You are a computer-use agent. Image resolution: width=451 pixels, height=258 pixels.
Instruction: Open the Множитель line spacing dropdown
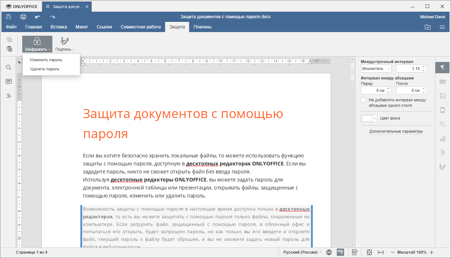(x=376, y=69)
